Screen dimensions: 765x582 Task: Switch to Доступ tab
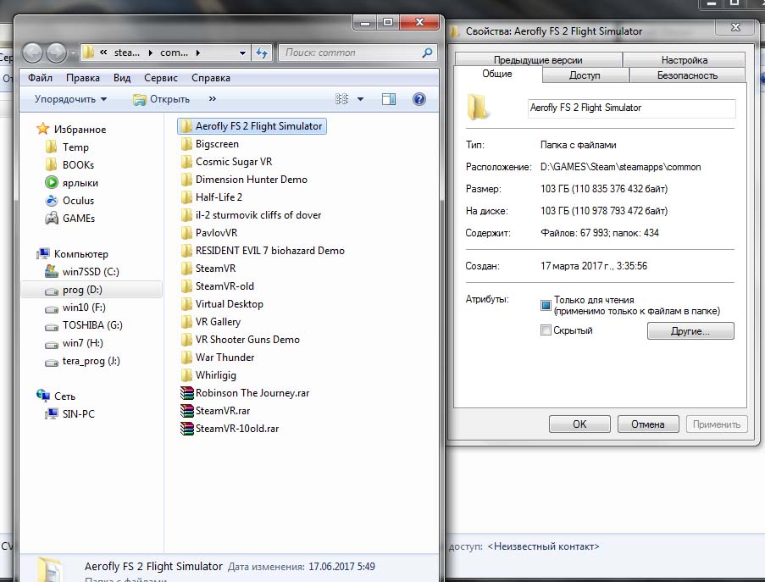(585, 75)
